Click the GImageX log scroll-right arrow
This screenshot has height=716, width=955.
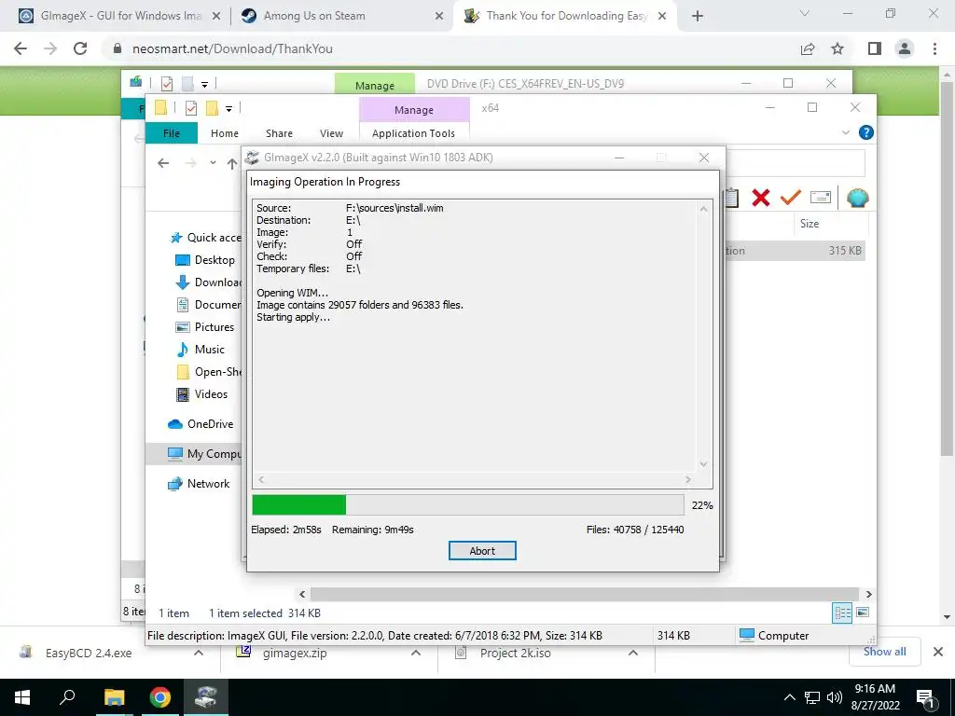(x=688, y=480)
